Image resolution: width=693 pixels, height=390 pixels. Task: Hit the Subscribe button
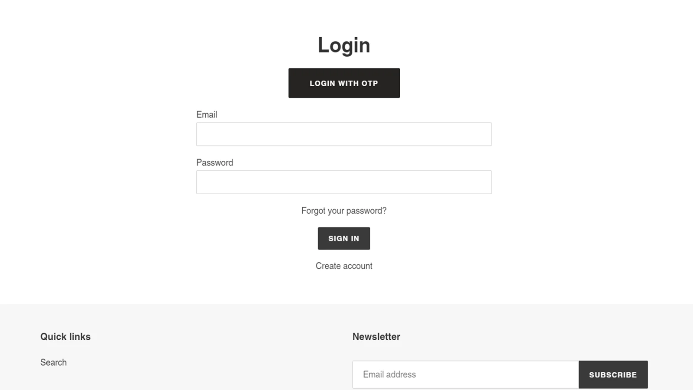(x=613, y=374)
